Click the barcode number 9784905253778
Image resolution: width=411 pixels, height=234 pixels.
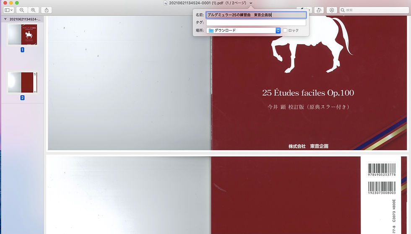point(382,174)
